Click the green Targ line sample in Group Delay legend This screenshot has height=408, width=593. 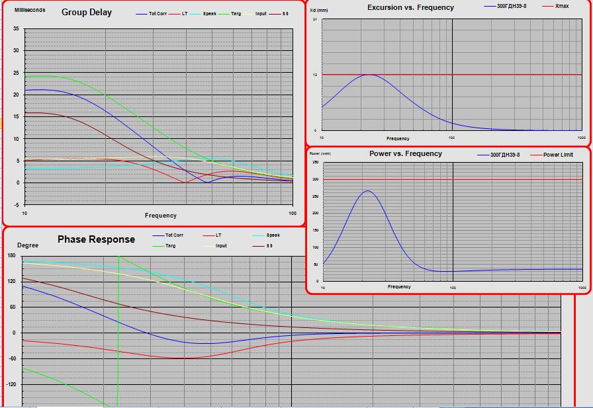(224, 14)
